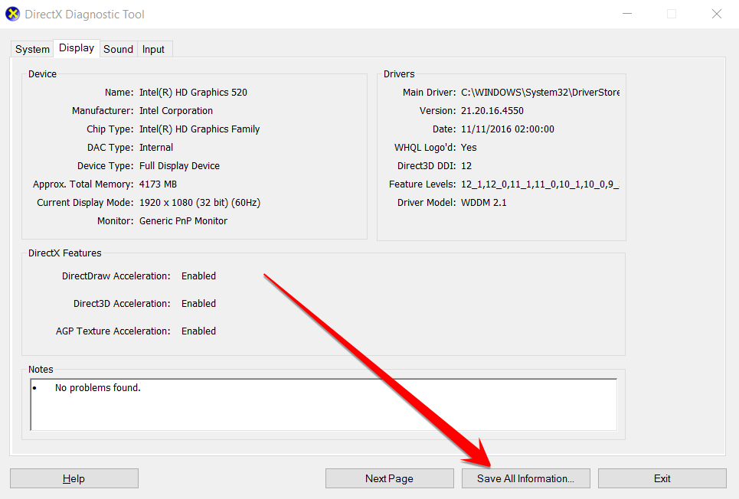Viewport: 739px width, 499px height.
Task: Click the WHQL Logo'd value 'Yes'
Action: [x=469, y=148]
